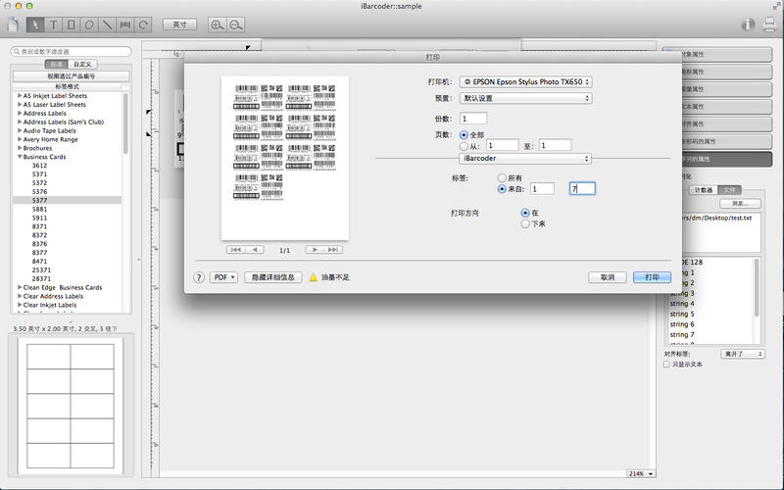Click 隐藏详细信息 hide details button
This screenshot has height=490, width=784.
point(273,277)
